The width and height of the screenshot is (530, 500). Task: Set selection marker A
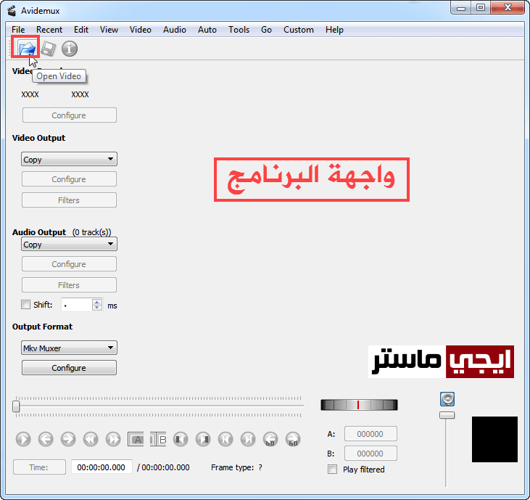click(x=136, y=439)
